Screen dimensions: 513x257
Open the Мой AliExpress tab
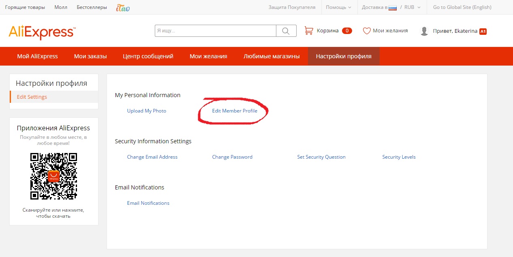tap(37, 56)
